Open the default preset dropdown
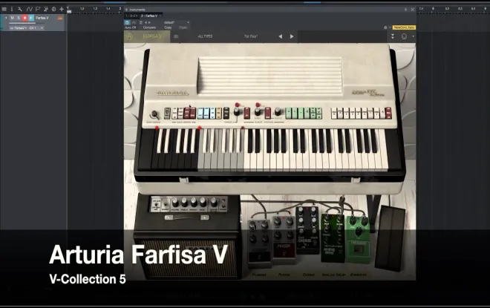The height and width of the screenshot is (308, 490). coord(177,22)
